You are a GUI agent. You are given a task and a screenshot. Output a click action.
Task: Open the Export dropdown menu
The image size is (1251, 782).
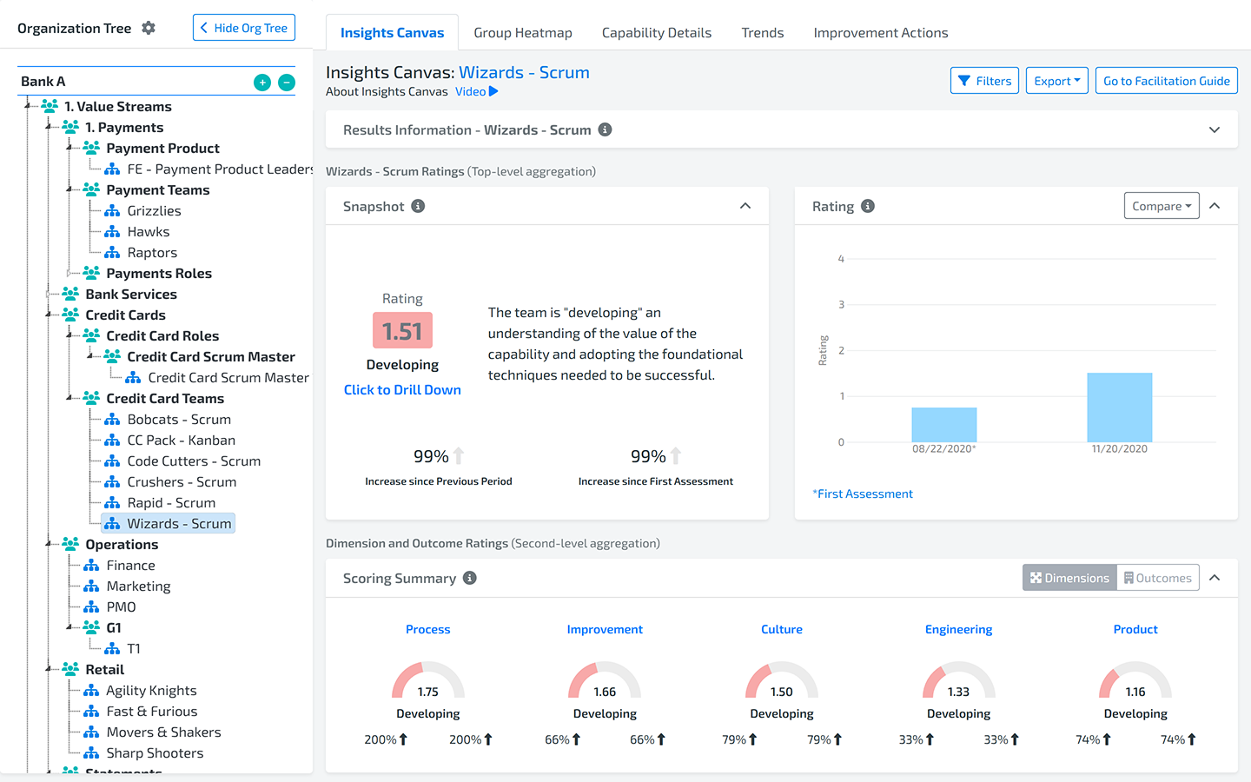click(1056, 81)
